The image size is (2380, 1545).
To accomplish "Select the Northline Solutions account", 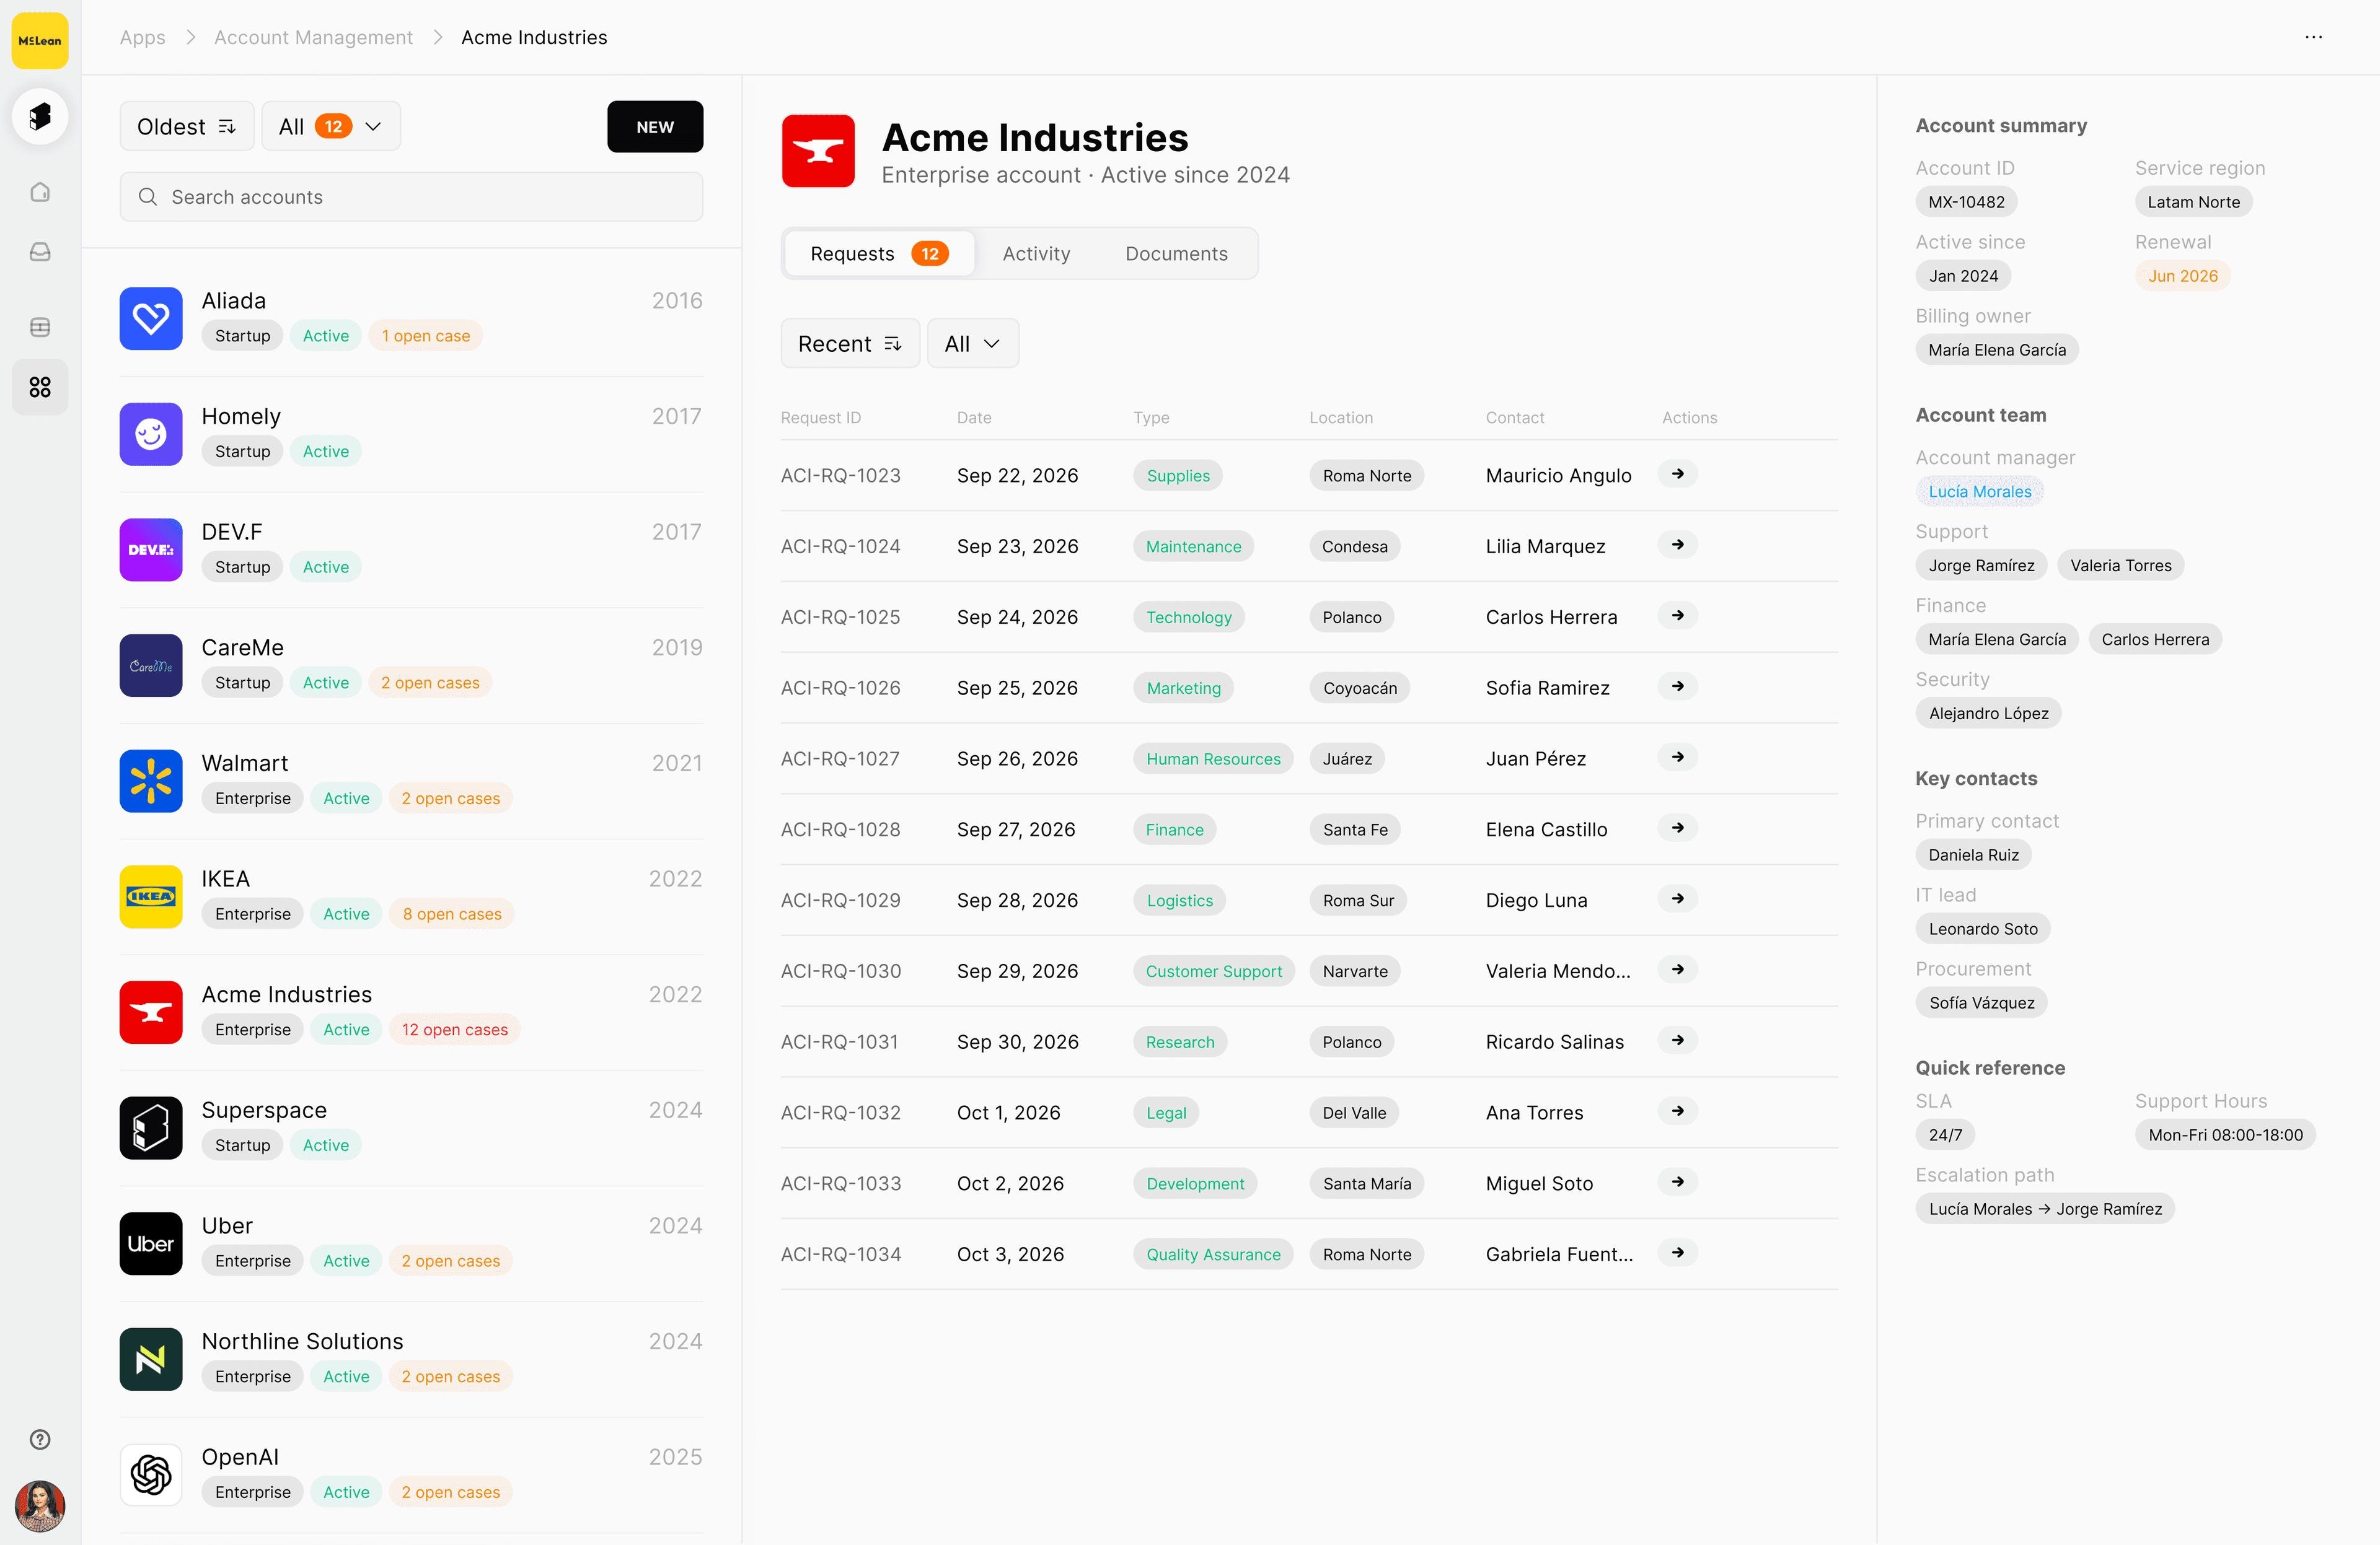I will [411, 1359].
